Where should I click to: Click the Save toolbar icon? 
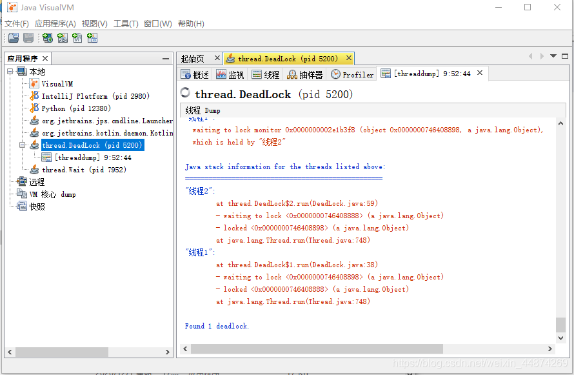[x=28, y=39]
